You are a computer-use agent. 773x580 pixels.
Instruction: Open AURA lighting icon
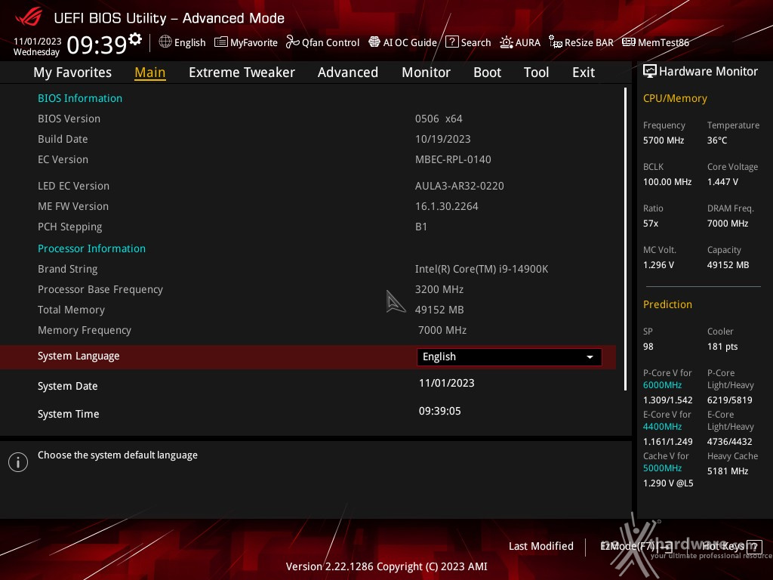coord(507,42)
